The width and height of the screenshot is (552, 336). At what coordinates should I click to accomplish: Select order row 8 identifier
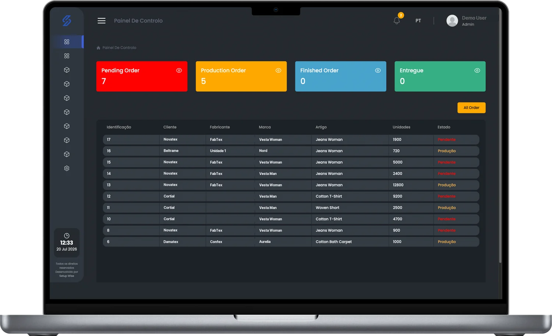pos(108,231)
